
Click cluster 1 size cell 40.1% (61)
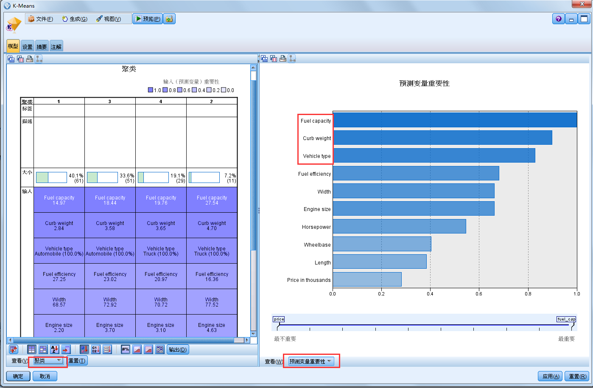point(59,177)
